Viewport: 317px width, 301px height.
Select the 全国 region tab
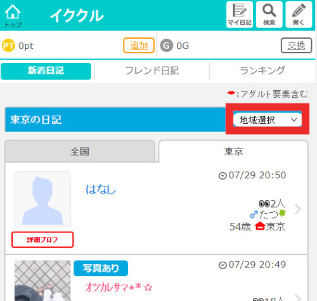tap(80, 152)
